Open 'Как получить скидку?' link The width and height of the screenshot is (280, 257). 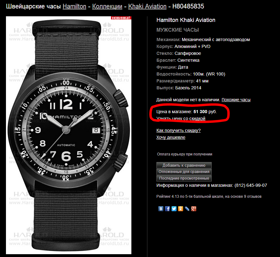(178, 130)
